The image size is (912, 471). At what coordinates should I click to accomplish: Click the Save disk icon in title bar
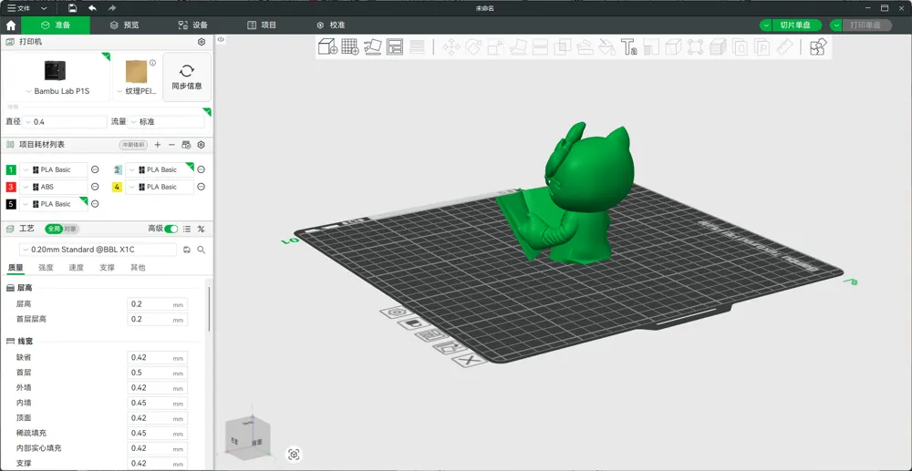(72, 8)
